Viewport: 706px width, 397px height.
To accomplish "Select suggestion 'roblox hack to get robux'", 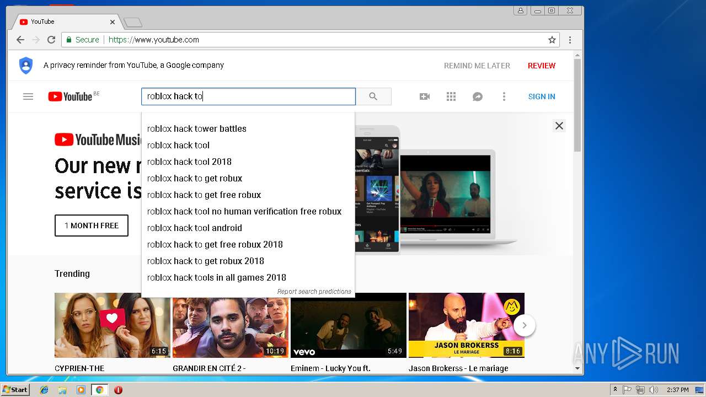I will pos(248,178).
